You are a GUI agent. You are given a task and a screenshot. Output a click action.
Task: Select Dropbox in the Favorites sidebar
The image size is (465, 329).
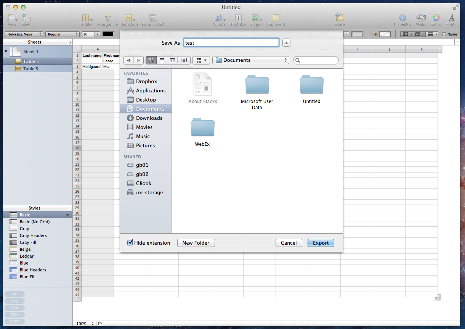tap(146, 81)
